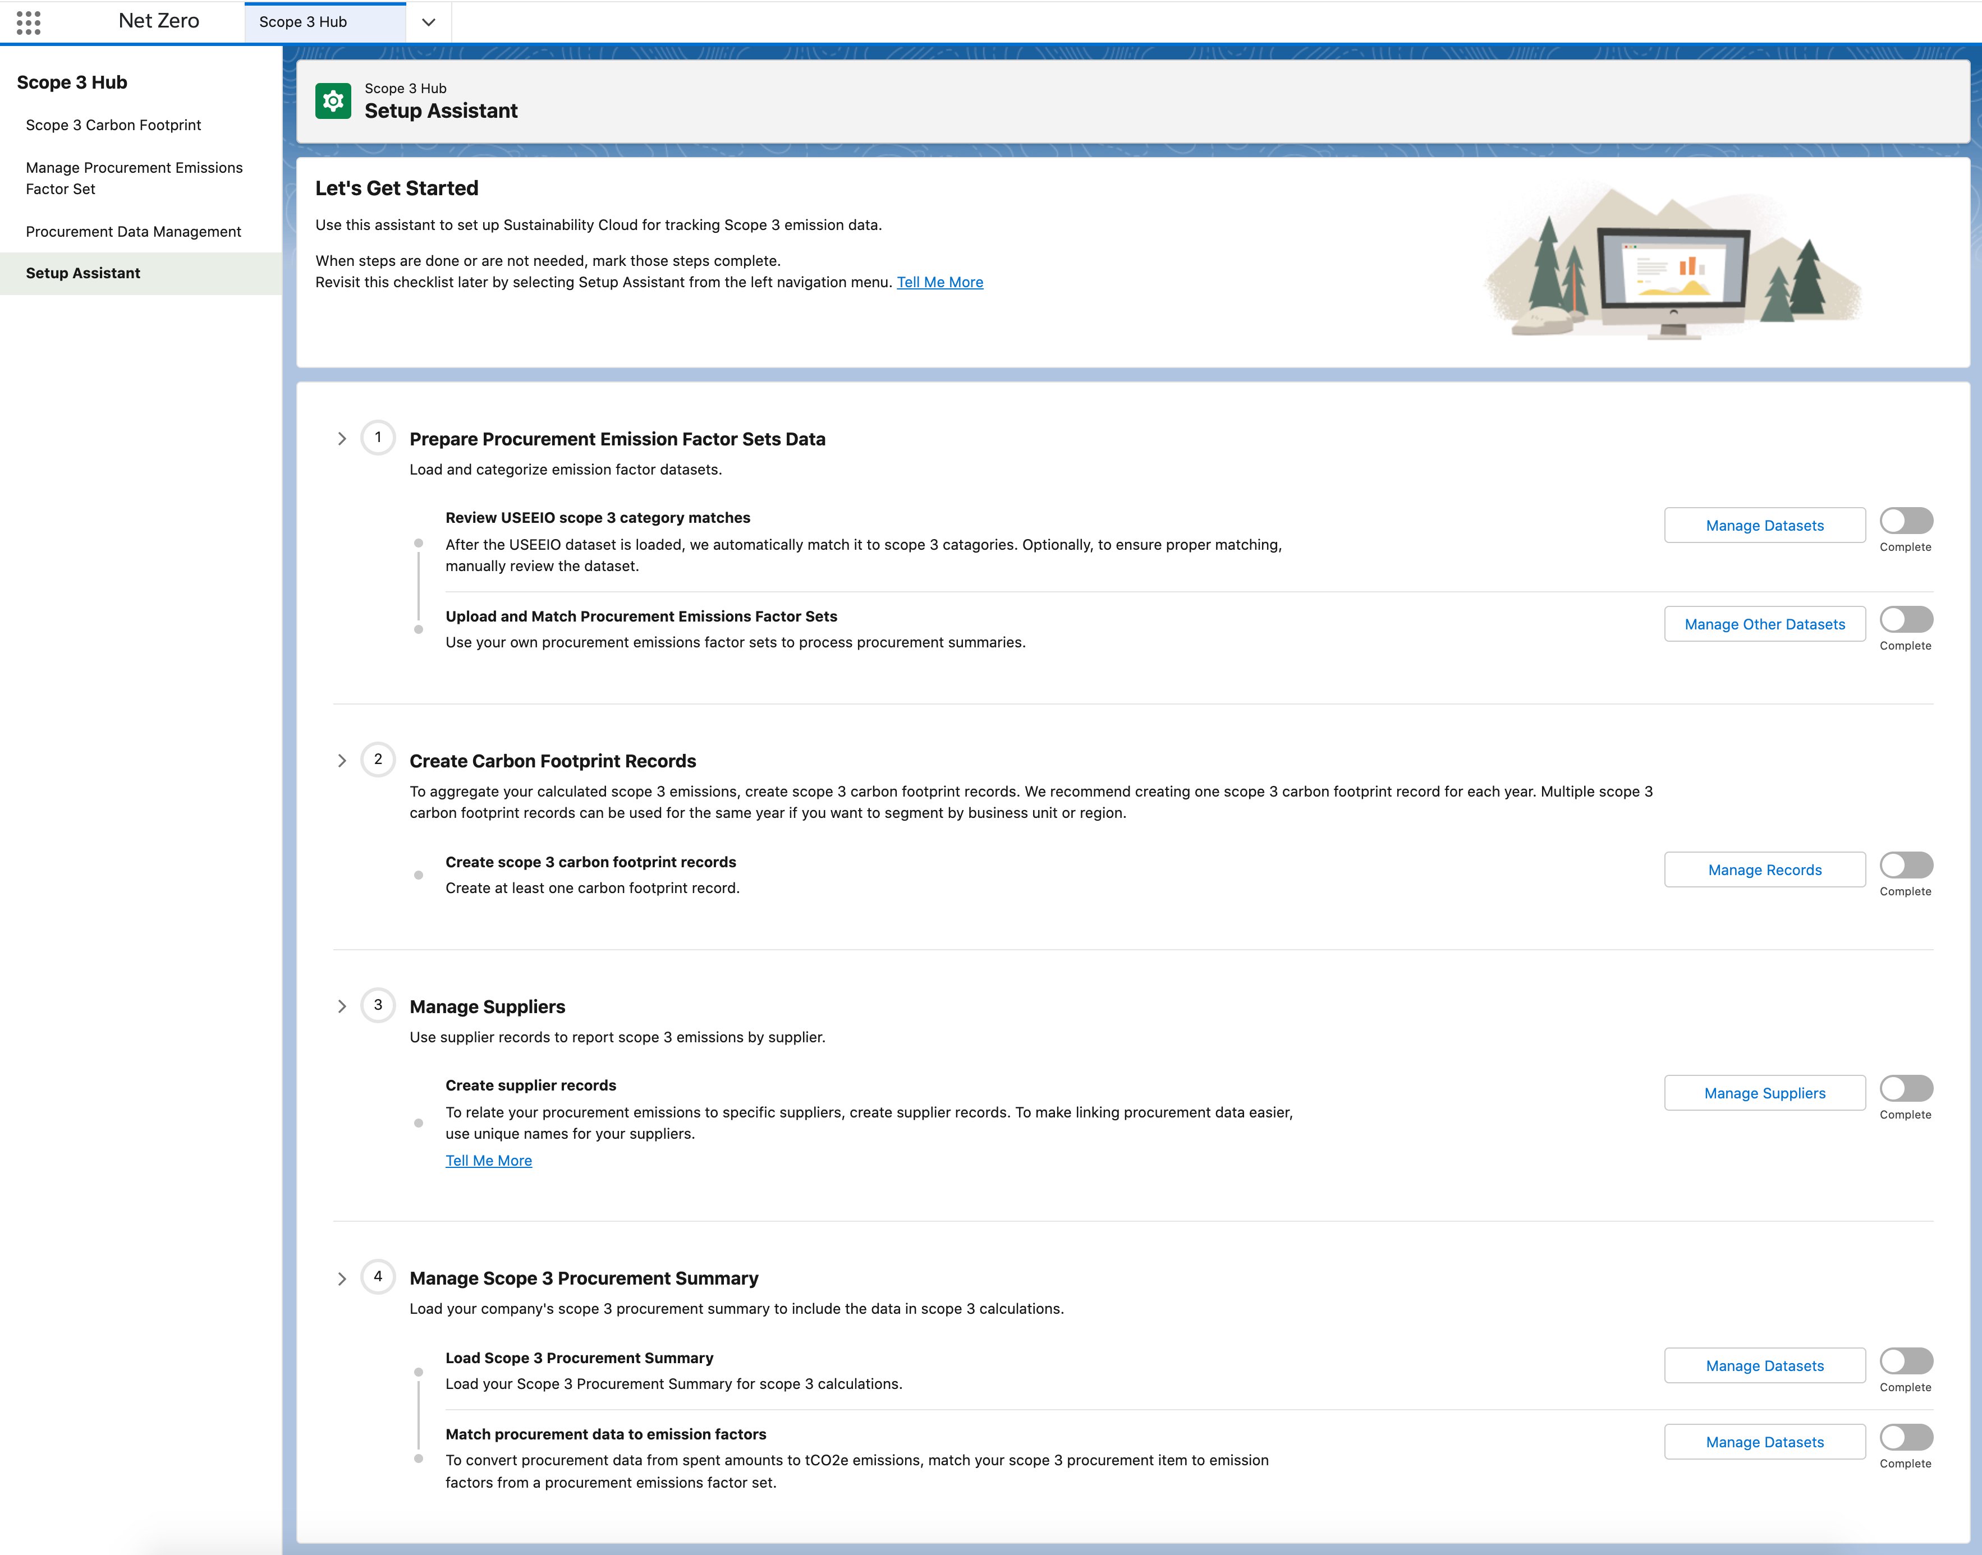Expand step 4 Manage Scope 3 Procurement Summary

click(x=342, y=1278)
